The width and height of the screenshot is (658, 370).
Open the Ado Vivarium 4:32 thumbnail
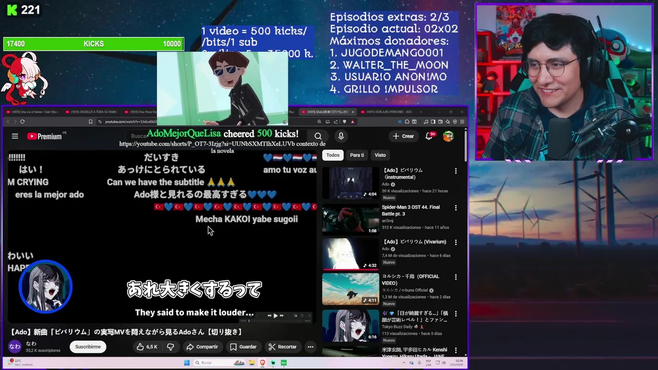click(350, 254)
